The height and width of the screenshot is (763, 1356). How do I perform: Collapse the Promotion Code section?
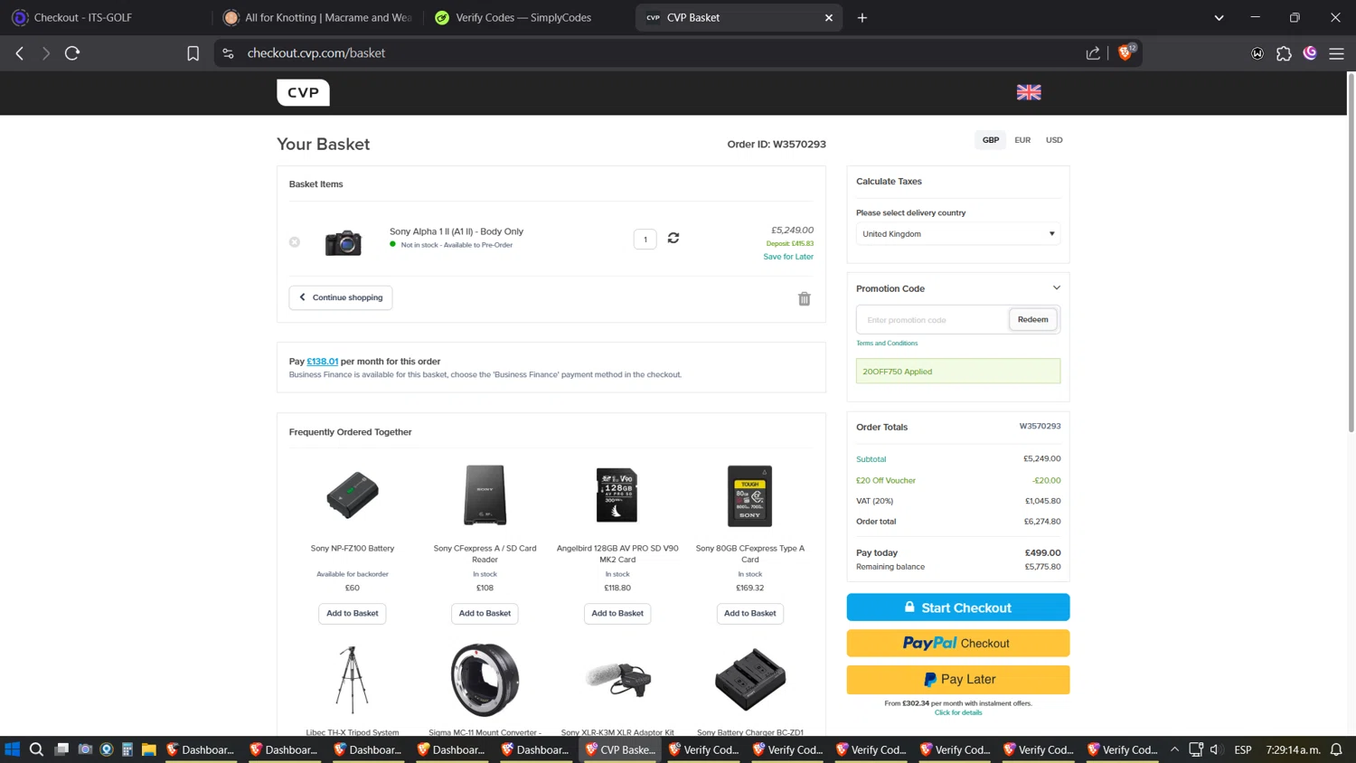coord(1056,288)
